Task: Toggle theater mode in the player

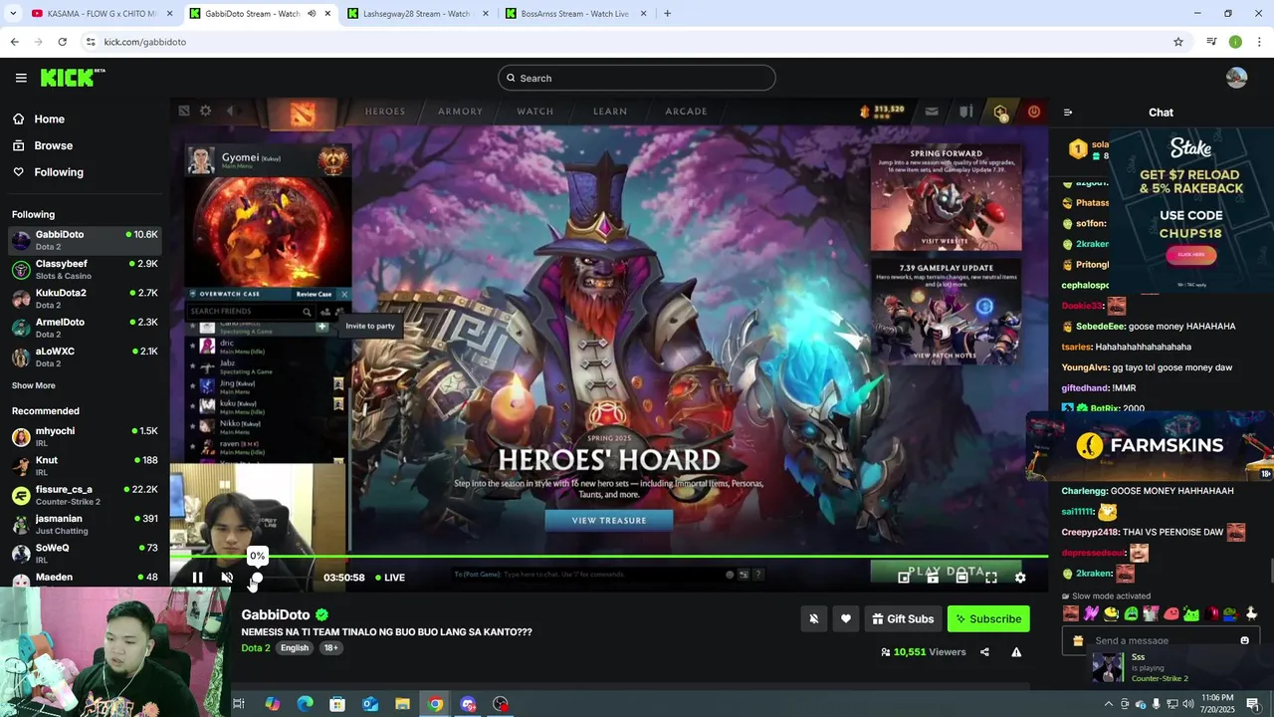Action: (961, 578)
